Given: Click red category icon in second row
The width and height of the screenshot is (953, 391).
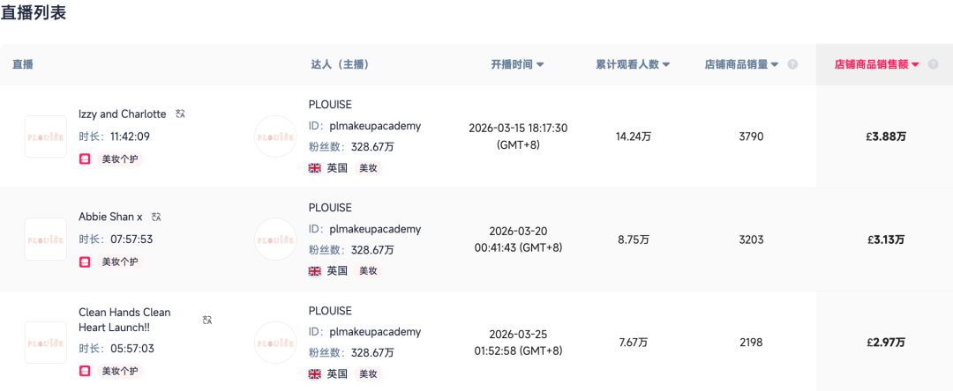Looking at the screenshot, I should click(85, 262).
